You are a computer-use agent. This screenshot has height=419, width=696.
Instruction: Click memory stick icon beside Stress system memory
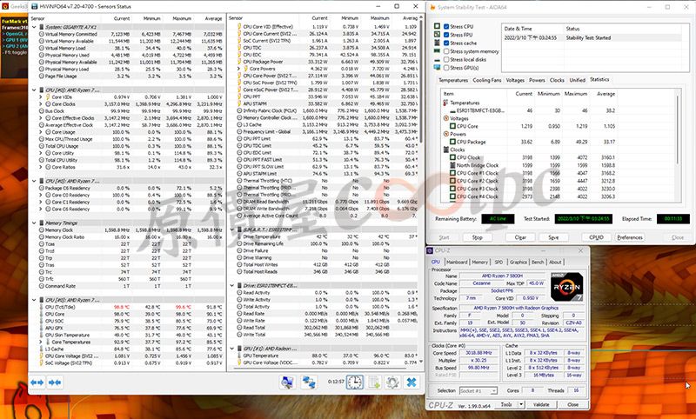(438, 51)
